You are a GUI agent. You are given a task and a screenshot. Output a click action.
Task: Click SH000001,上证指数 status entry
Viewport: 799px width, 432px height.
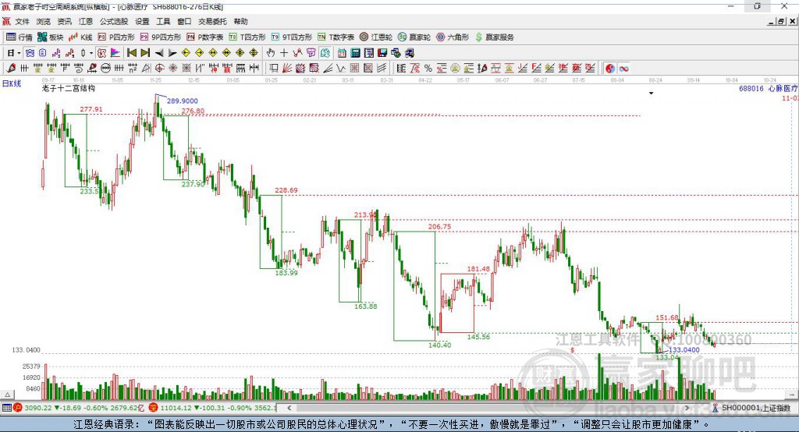[x=755, y=408]
